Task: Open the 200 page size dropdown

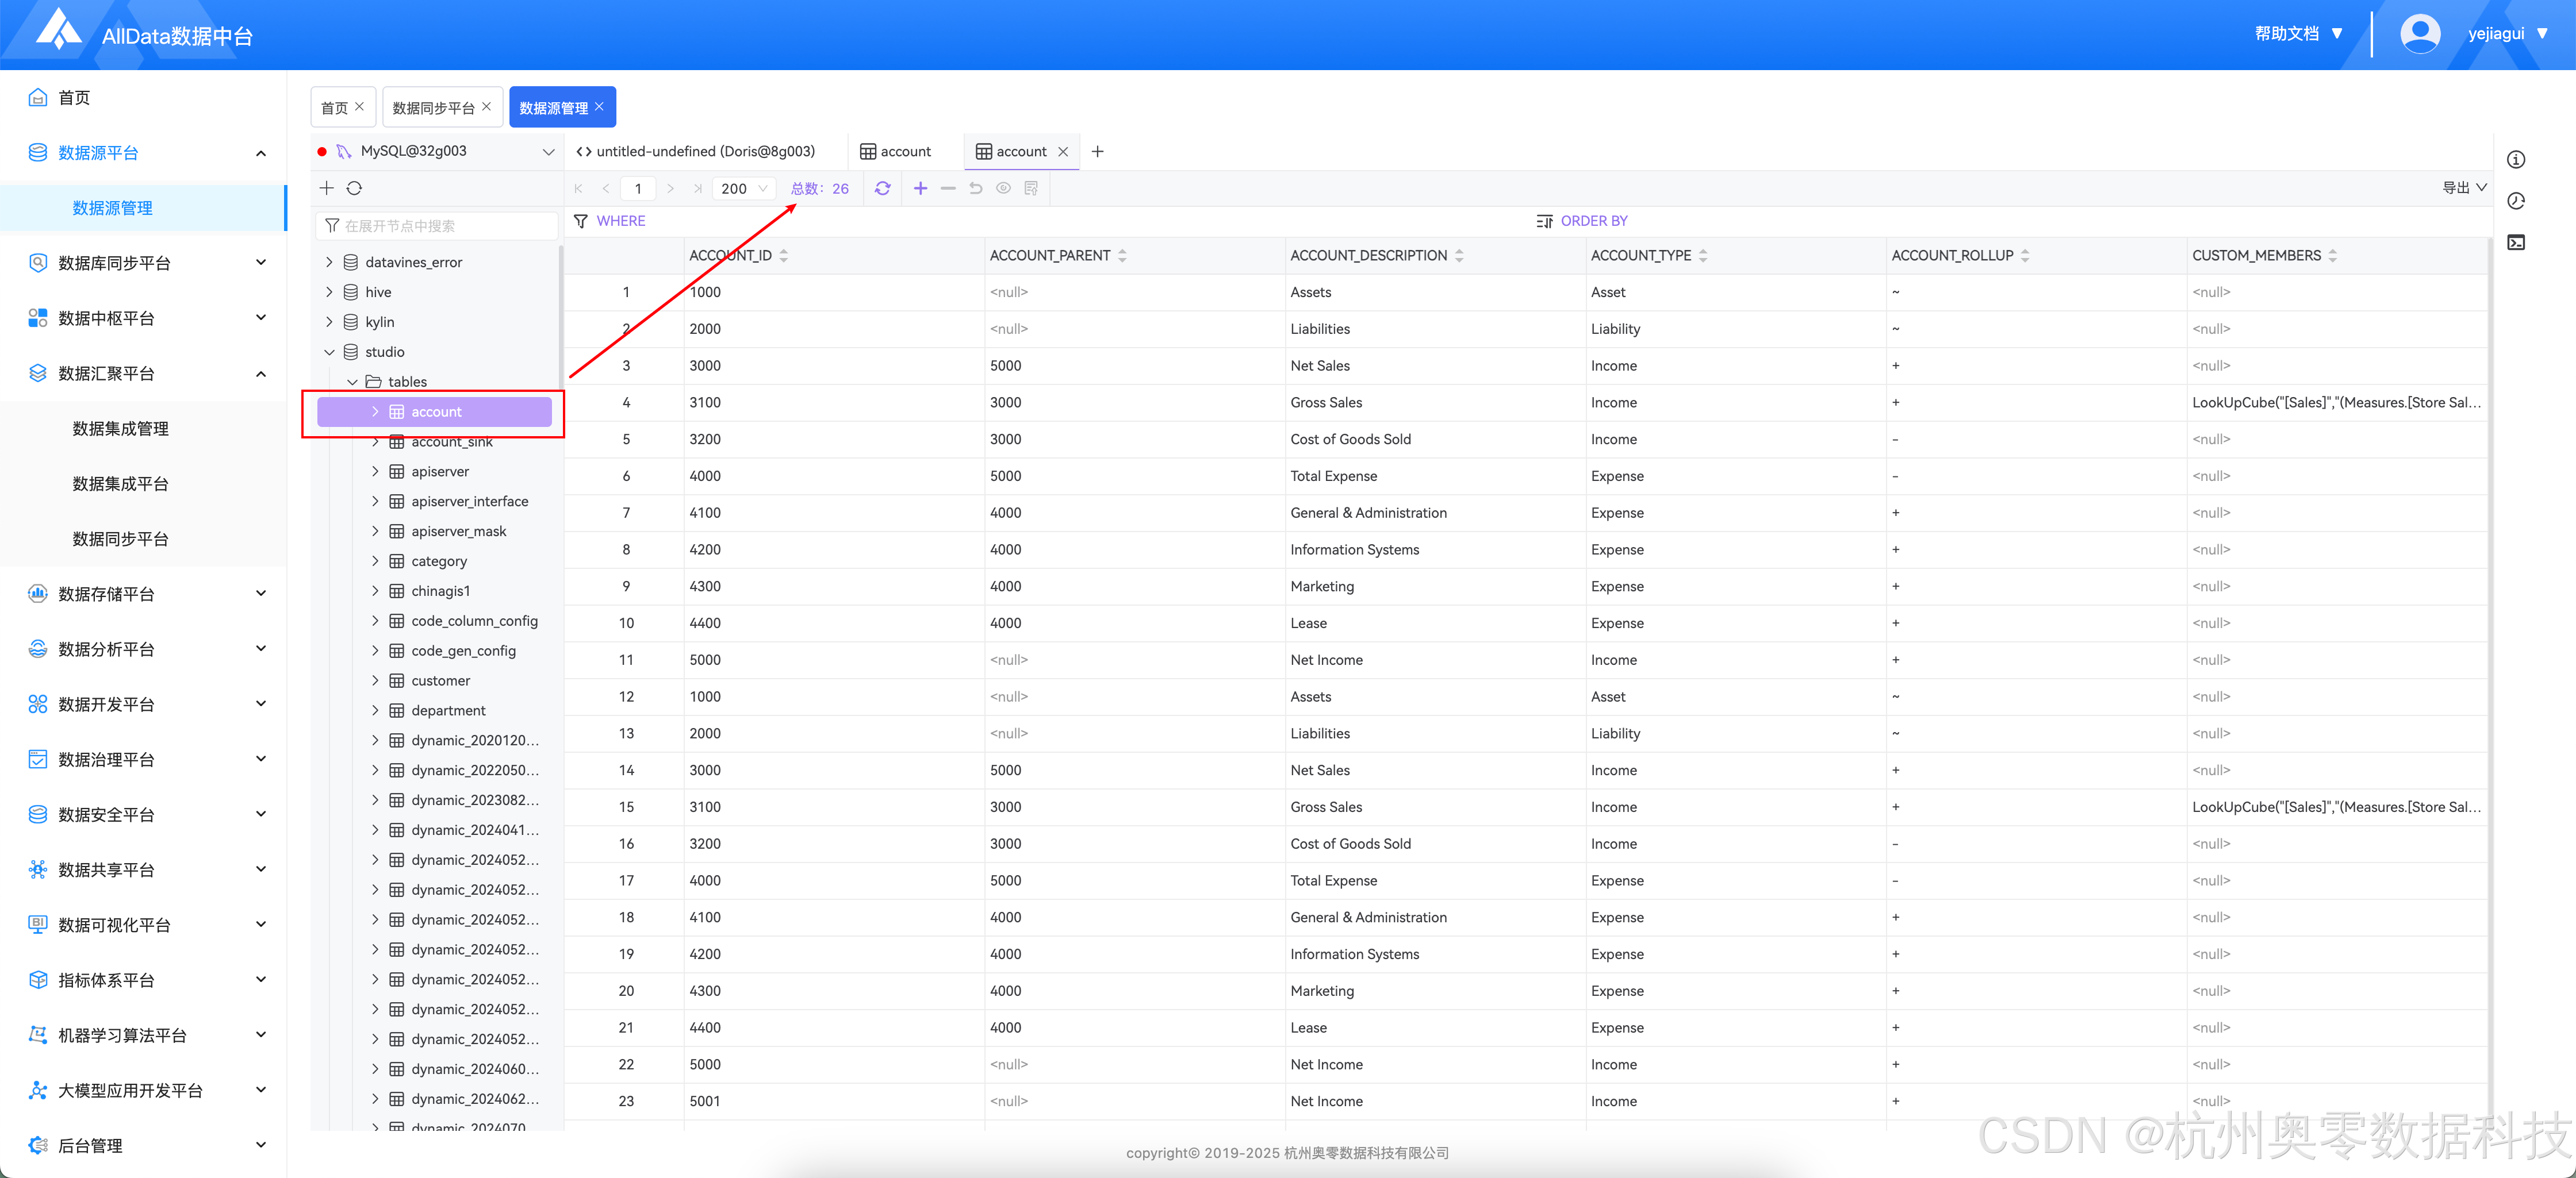Action: point(744,188)
